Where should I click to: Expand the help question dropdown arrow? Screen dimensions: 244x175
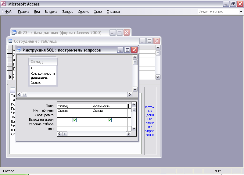(241, 12)
